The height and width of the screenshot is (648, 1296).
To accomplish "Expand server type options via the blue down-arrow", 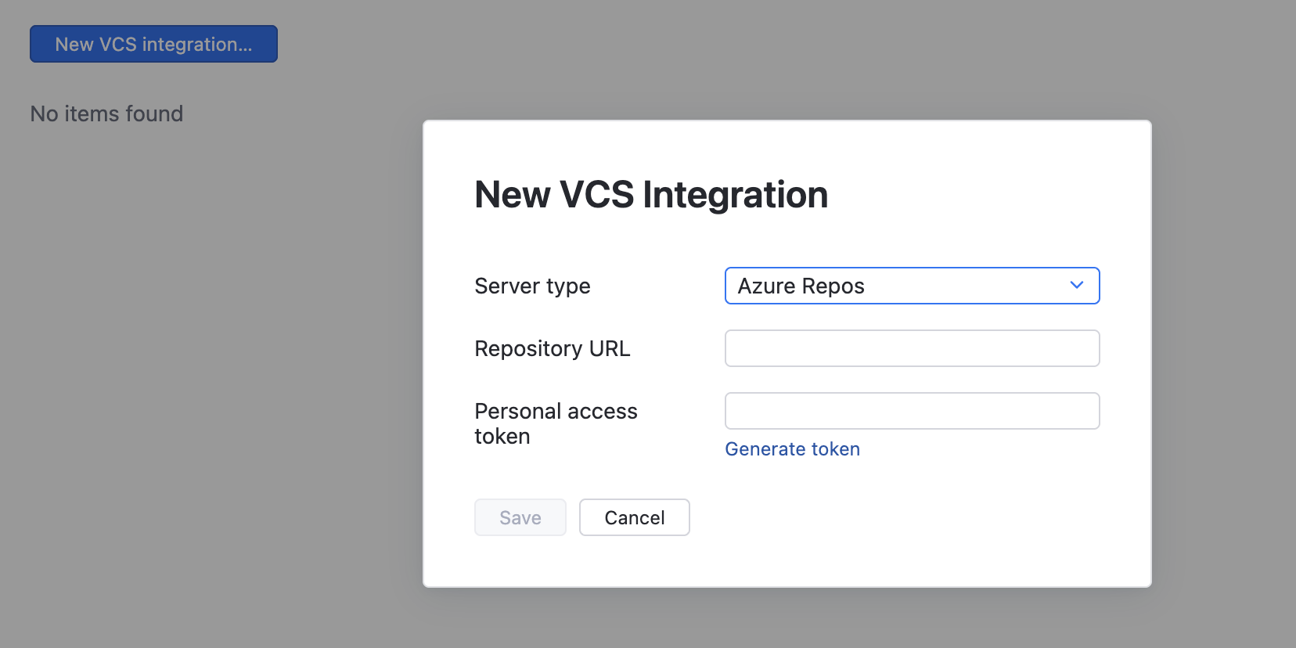I will point(1077,286).
